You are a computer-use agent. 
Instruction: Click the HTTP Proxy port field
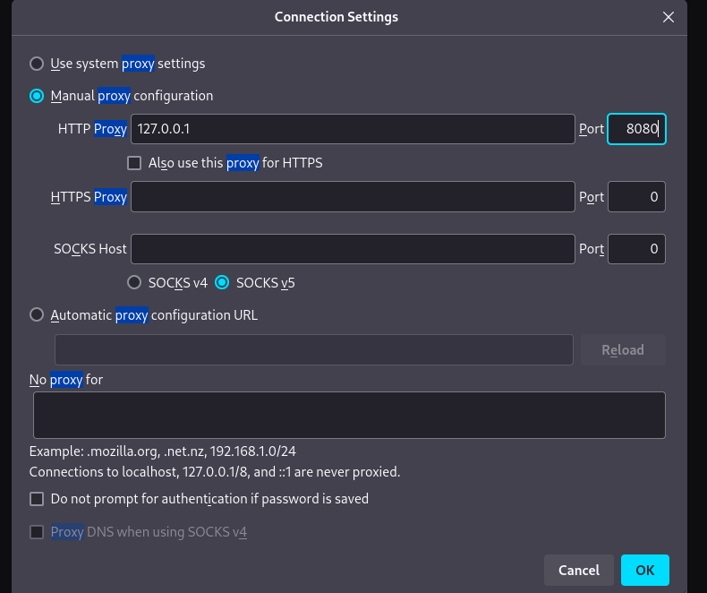[636, 129]
